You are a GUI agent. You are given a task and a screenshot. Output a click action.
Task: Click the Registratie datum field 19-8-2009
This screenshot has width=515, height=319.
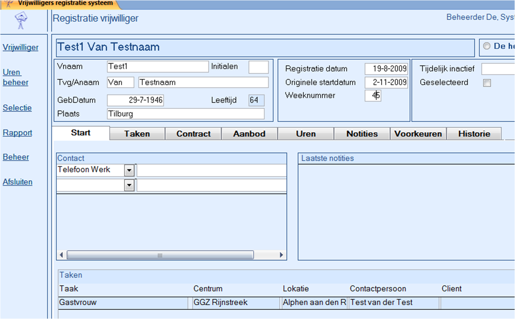(386, 69)
